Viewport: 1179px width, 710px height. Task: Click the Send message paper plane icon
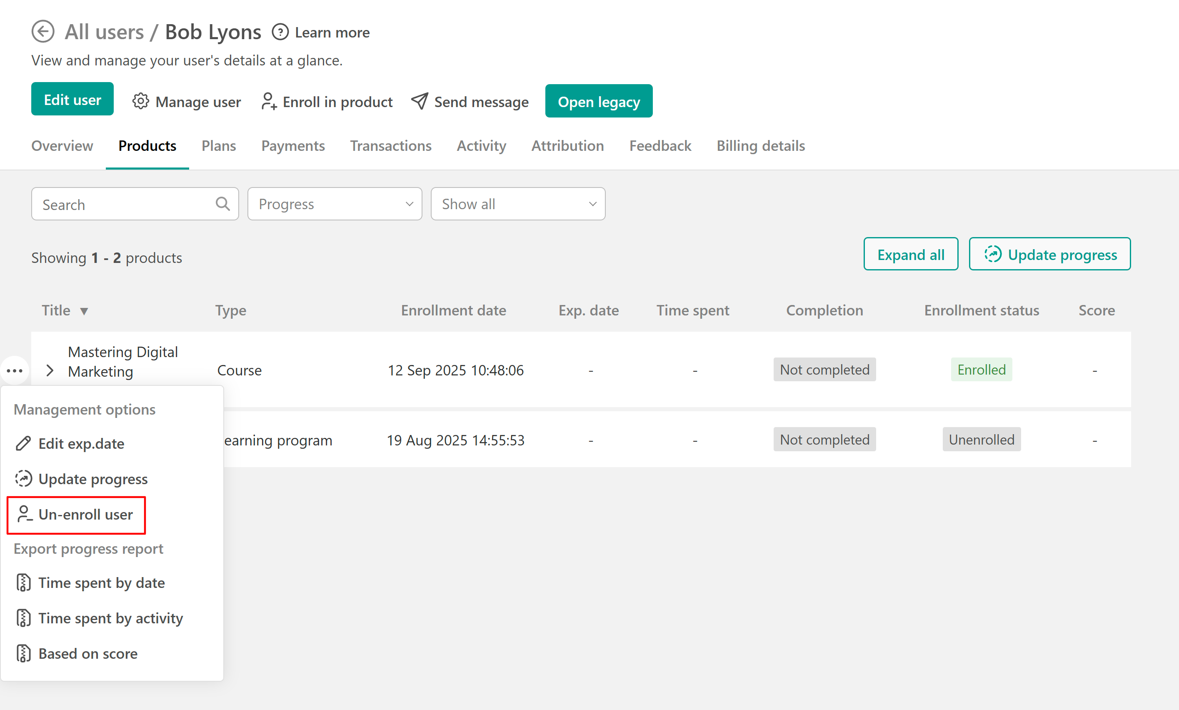tap(420, 101)
